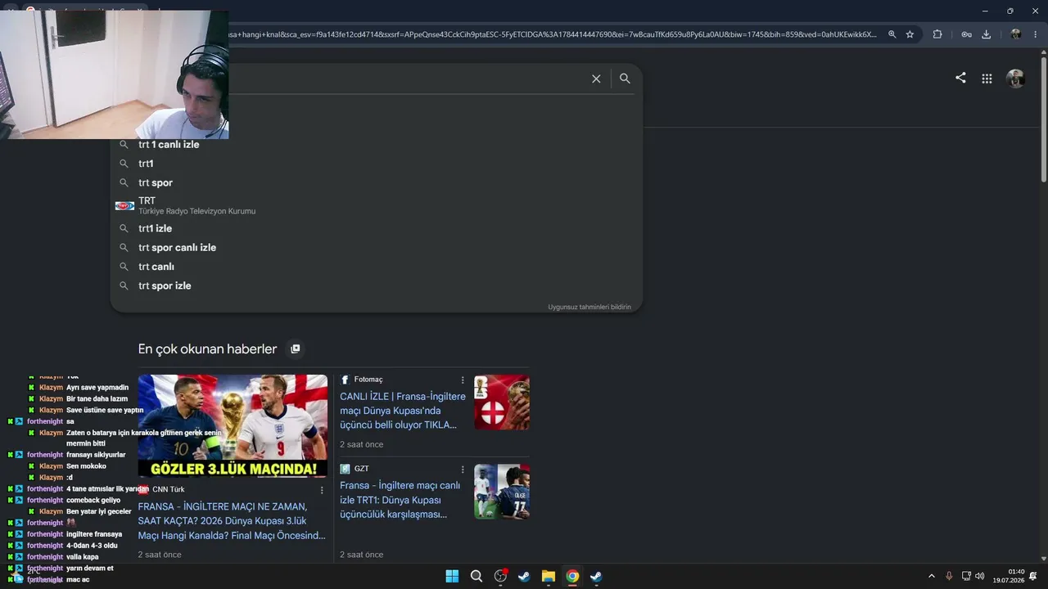
Task: Select the TRT Türkiye Radyo Televizyon Kurumu suggestion
Action: [x=377, y=205]
